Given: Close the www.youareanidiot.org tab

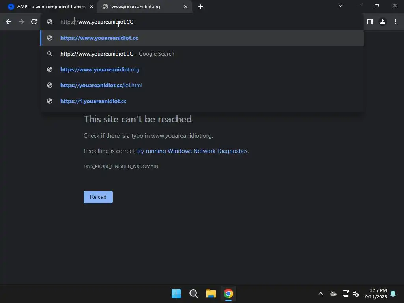Looking at the screenshot, I should tap(186, 7).
